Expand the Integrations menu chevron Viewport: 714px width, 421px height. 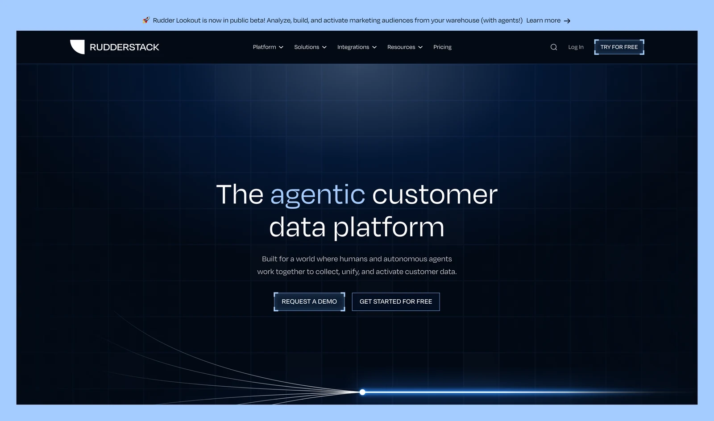coord(374,47)
